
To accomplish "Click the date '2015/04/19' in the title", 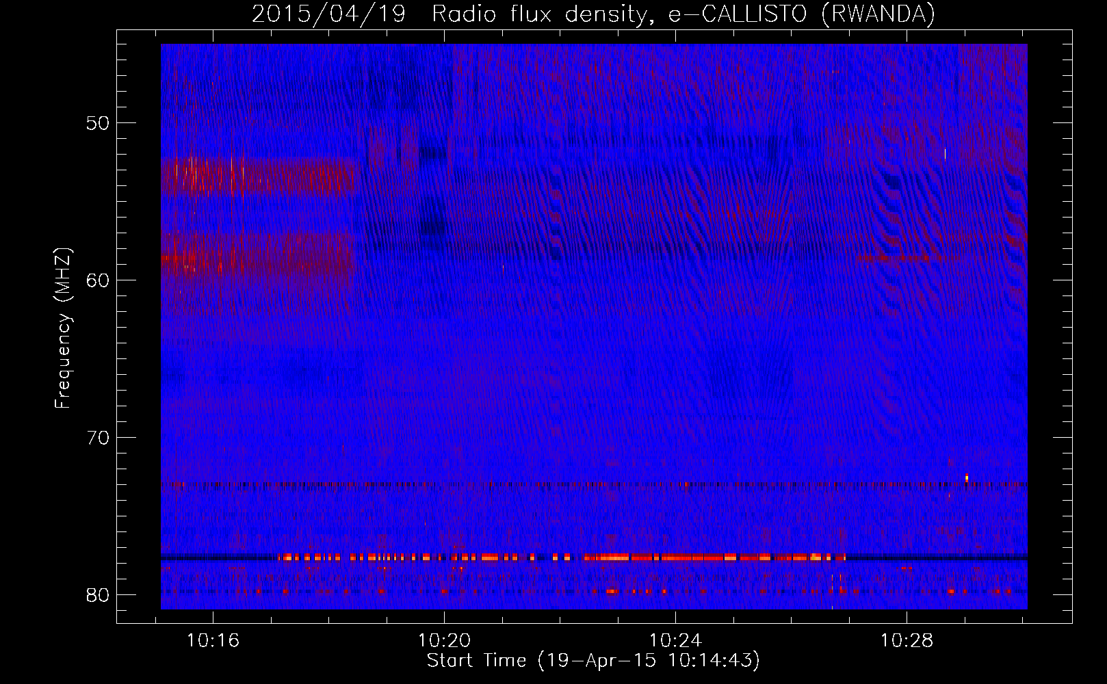I will [x=329, y=14].
